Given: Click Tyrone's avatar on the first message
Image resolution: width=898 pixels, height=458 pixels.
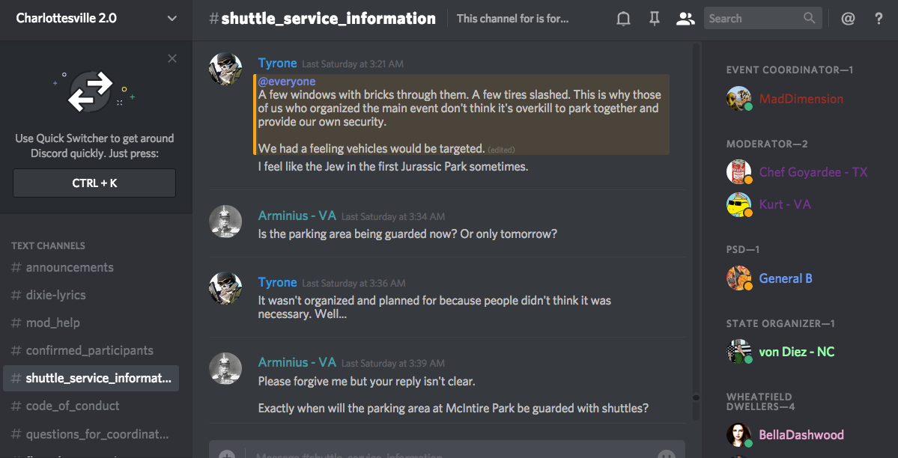Looking at the screenshot, I should [225, 70].
